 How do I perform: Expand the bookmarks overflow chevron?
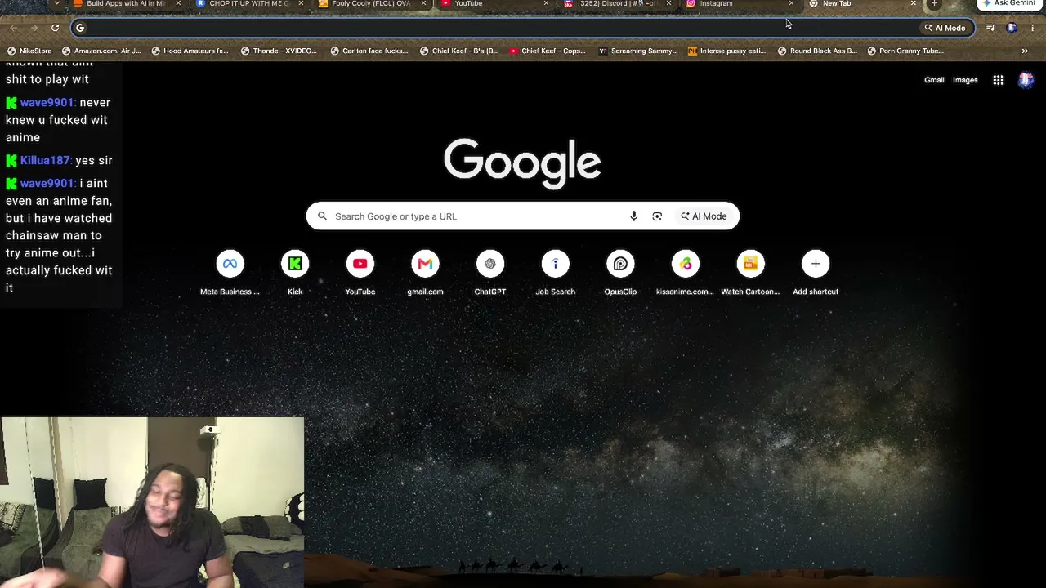click(x=1025, y=51)
